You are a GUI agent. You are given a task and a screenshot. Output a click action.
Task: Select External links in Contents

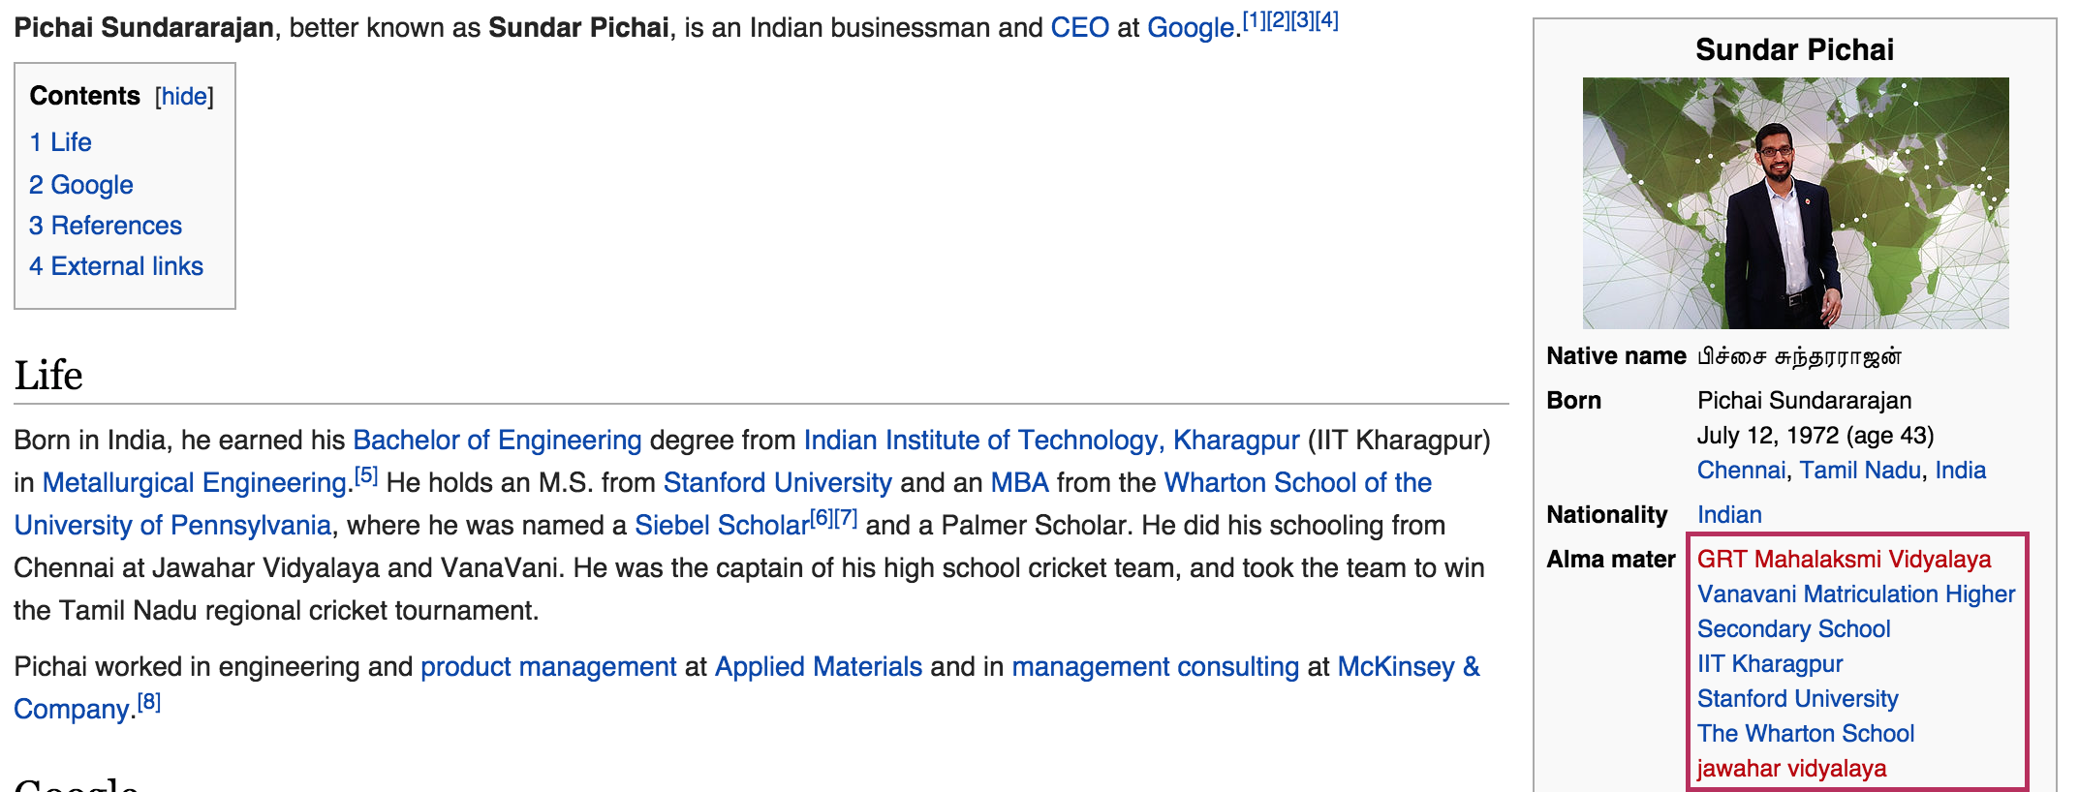[116, 266]
